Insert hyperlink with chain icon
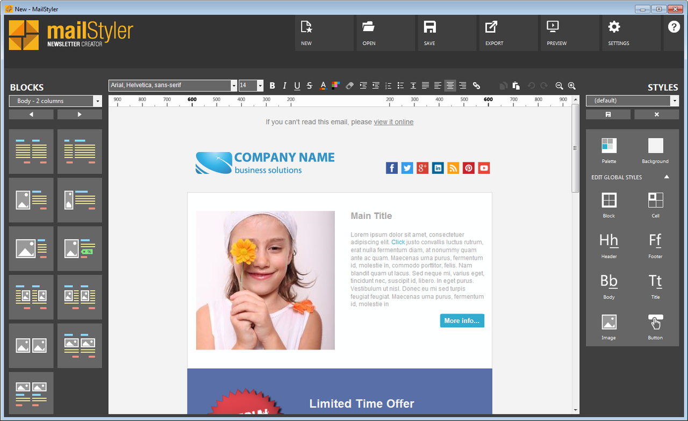 476,85
